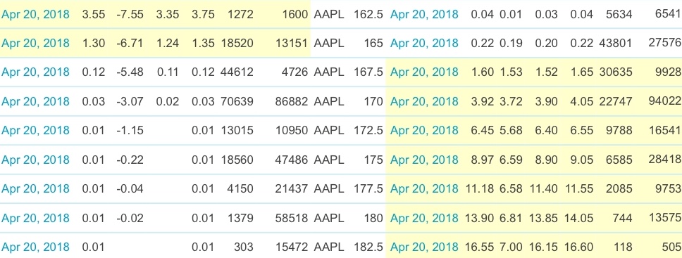Open the put expiry date link for strike 170

[x=424, y=101]
